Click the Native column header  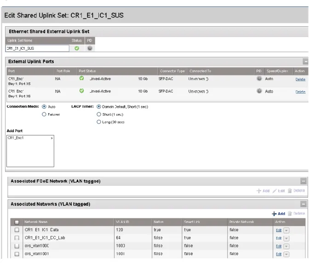(159, 222)
